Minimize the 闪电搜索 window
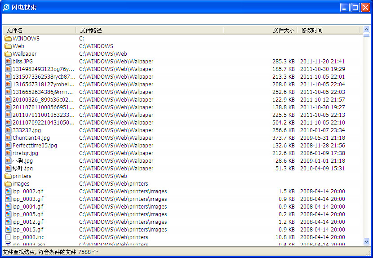 [x=344, y=7]
